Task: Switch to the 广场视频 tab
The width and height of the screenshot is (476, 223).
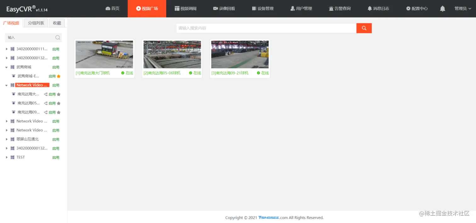Action: (11, 23)
